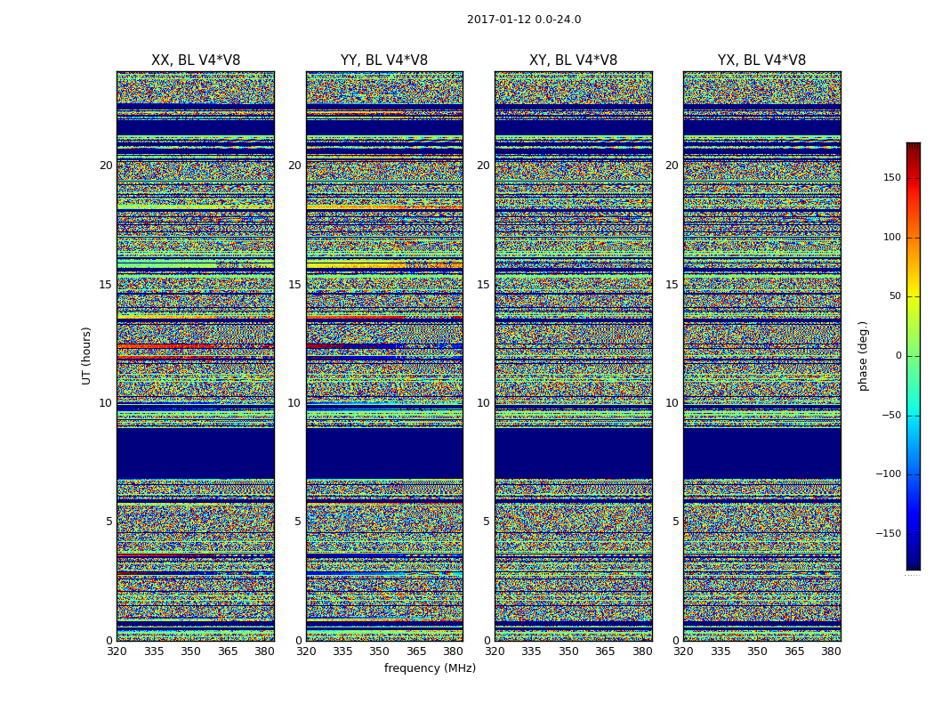Click the '5' hour tick of XX panel
Viewport: 934px width, 712px height.
109,522
